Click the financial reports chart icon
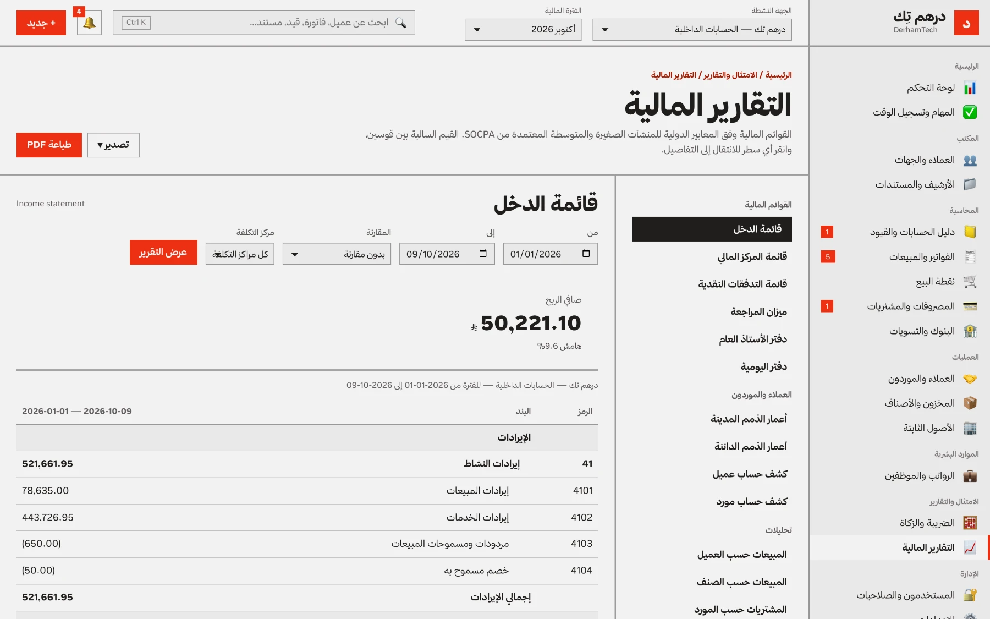 click(970, 548)
